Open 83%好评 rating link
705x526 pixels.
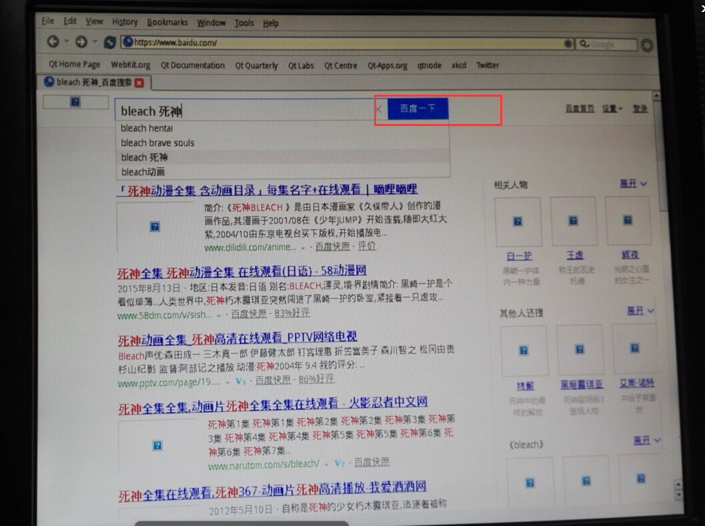(291, 313)
